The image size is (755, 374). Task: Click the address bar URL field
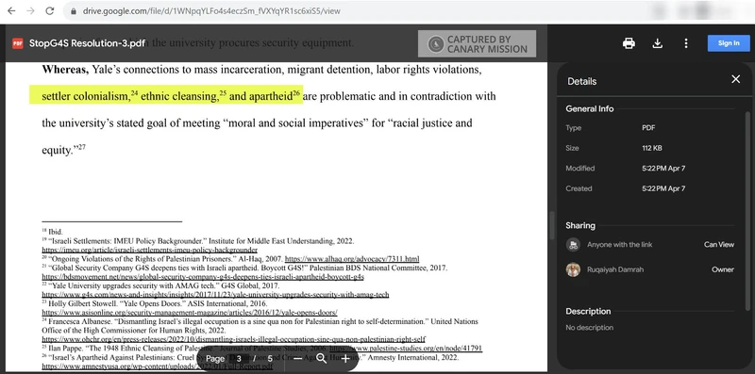[x=211, y=10]
